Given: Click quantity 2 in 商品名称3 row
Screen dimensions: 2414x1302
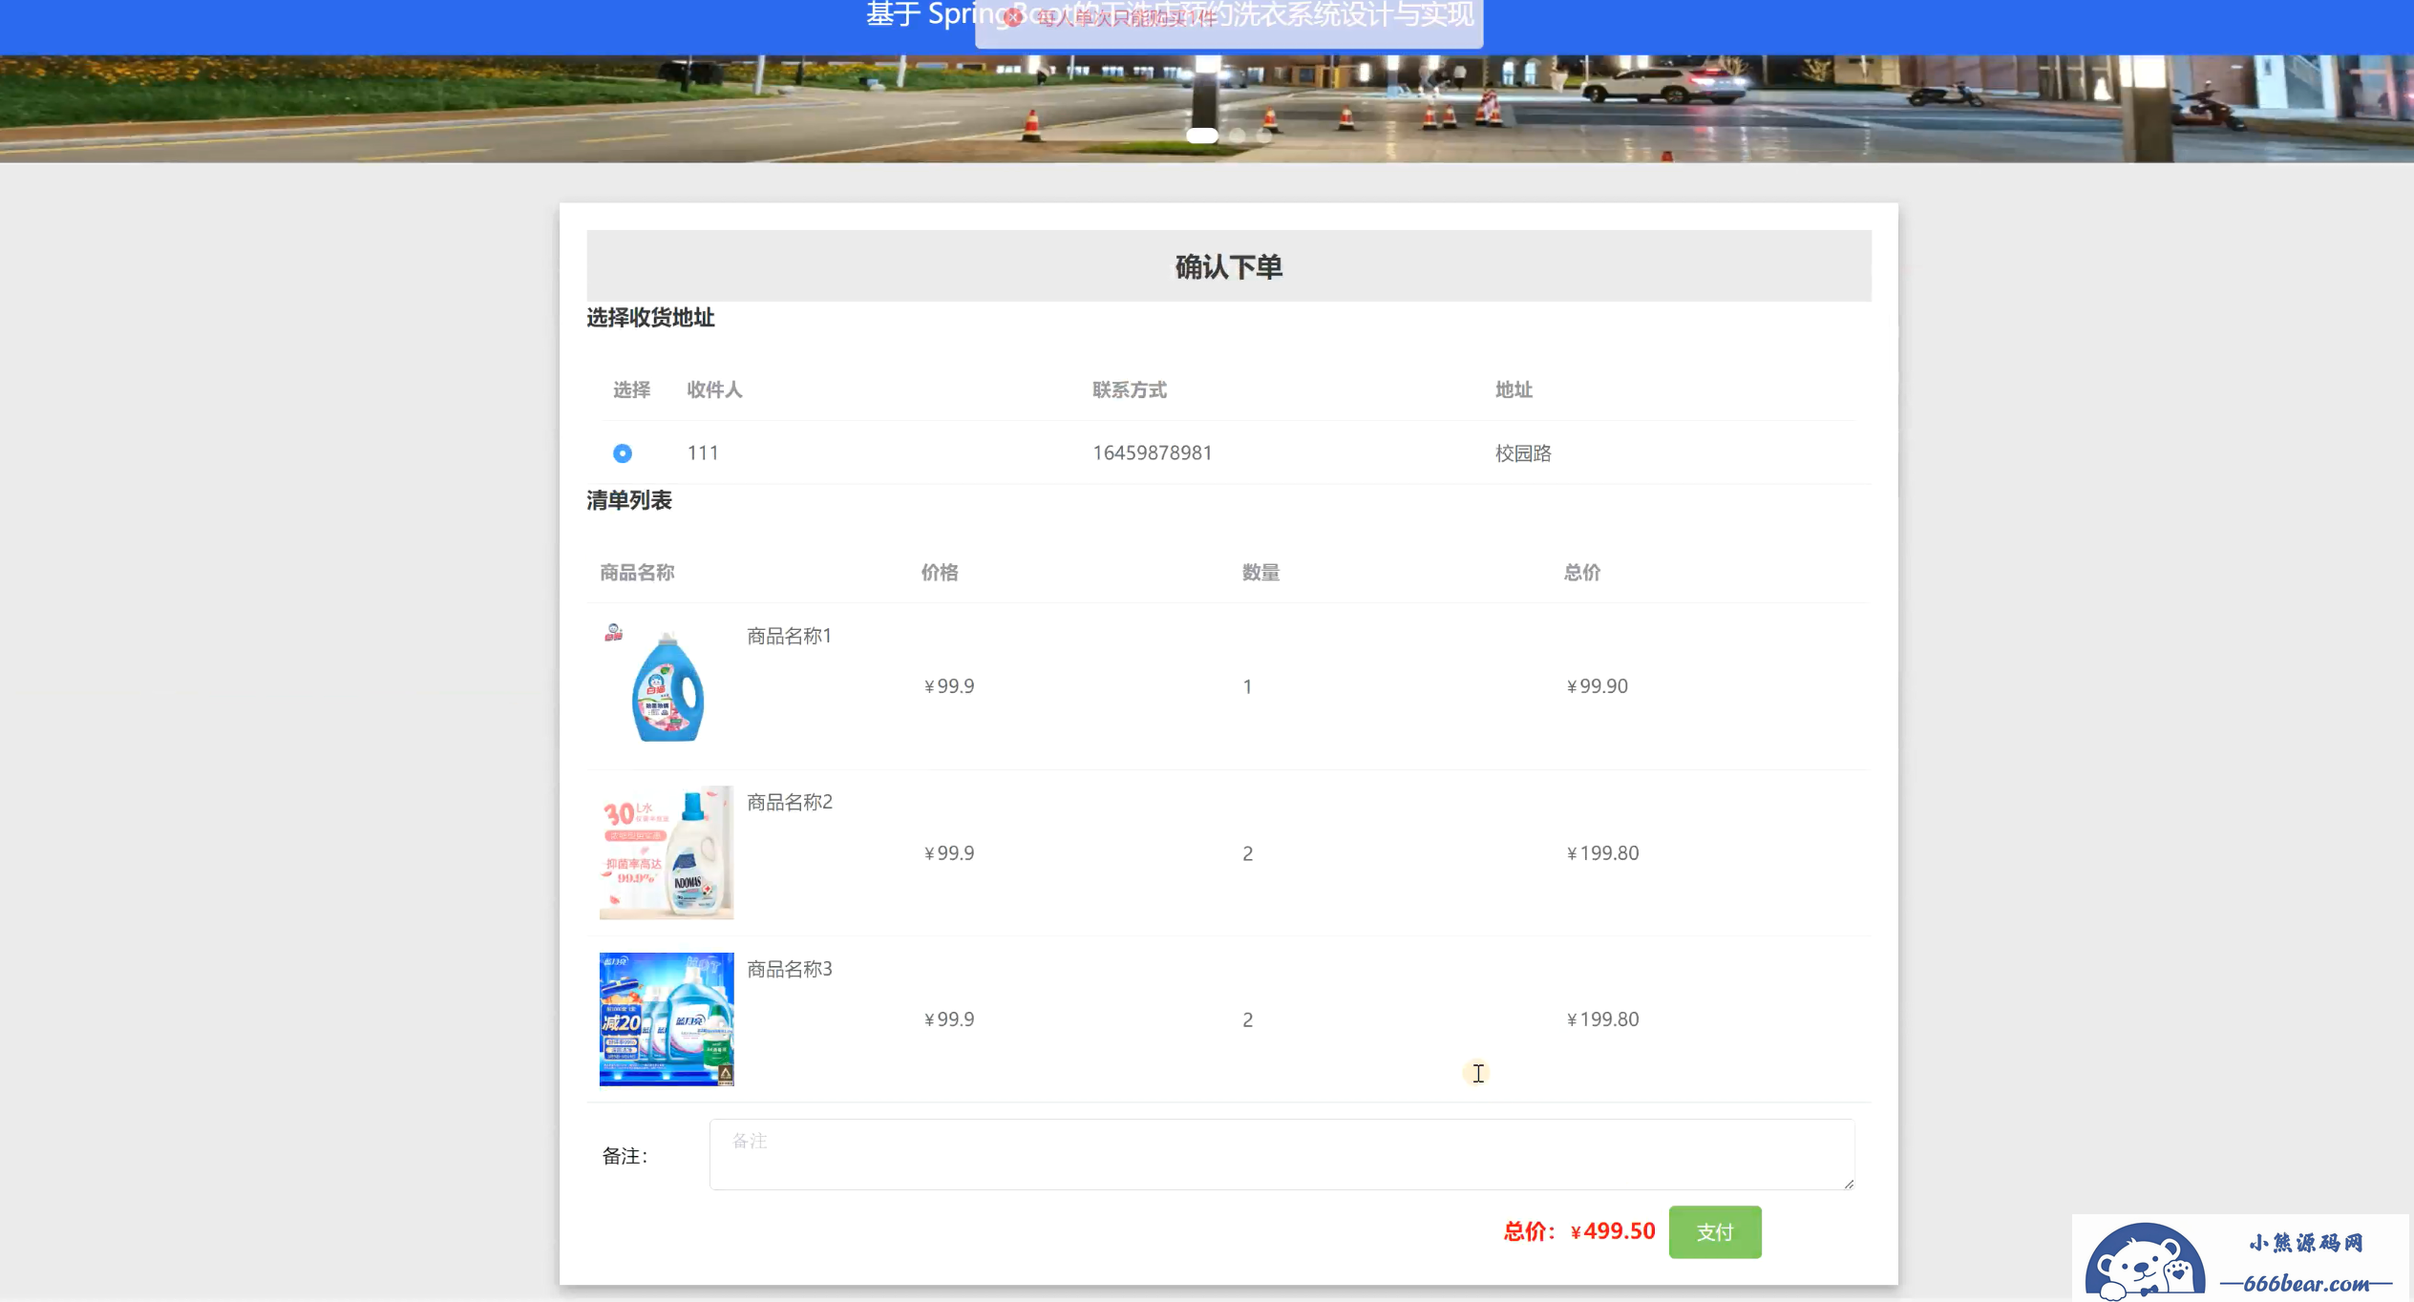Looking at the screenshot, I should pos(1247,1019).
